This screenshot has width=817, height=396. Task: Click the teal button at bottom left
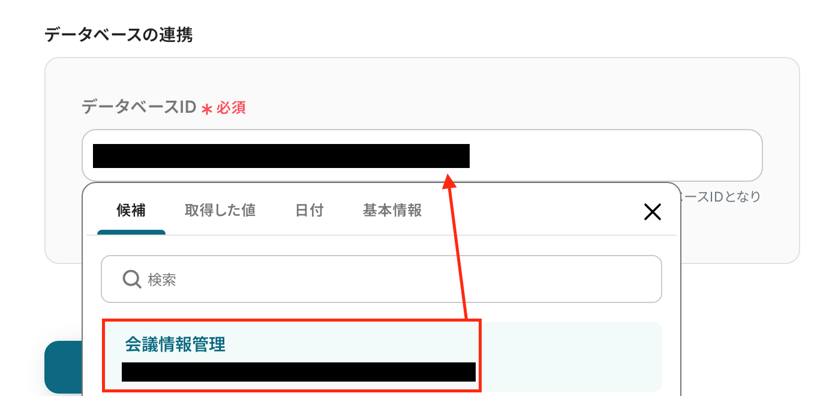(x=63, y=367)
